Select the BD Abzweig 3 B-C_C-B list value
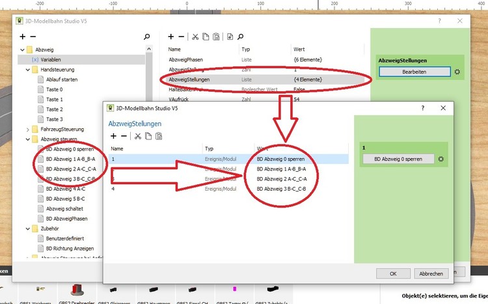 (x=281, y=189)
